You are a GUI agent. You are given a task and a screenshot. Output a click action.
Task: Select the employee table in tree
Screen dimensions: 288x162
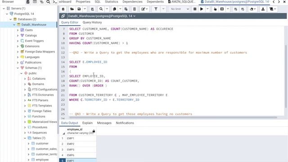(42, 160)
